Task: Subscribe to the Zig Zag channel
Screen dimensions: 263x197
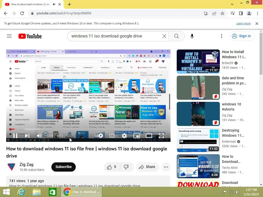Action: pos(64,167)
